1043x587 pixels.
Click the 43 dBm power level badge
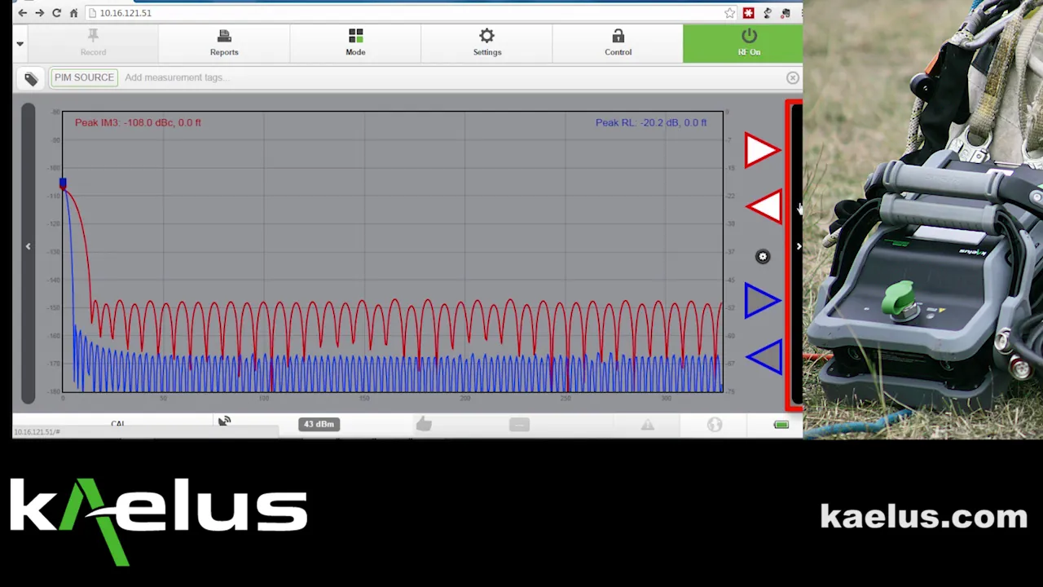click(x=319, y=424)
